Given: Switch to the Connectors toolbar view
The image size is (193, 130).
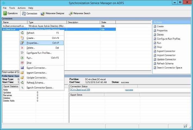Looking at the screenshot, I should pyautogui.click(x=30, y=13).
